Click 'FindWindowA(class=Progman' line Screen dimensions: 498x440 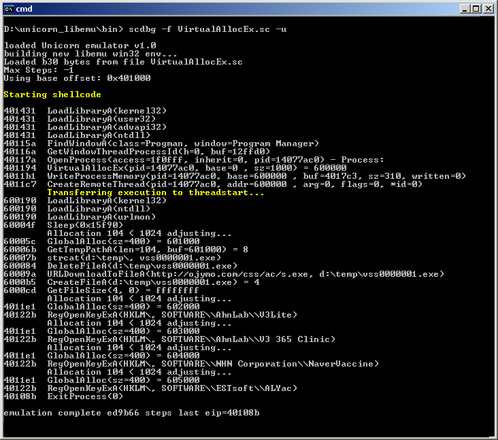pos(161,143)
